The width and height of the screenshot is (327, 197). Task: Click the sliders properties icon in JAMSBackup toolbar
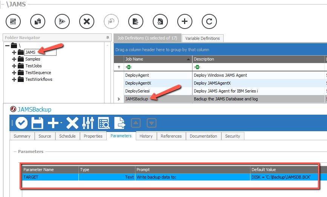point(88,123)
